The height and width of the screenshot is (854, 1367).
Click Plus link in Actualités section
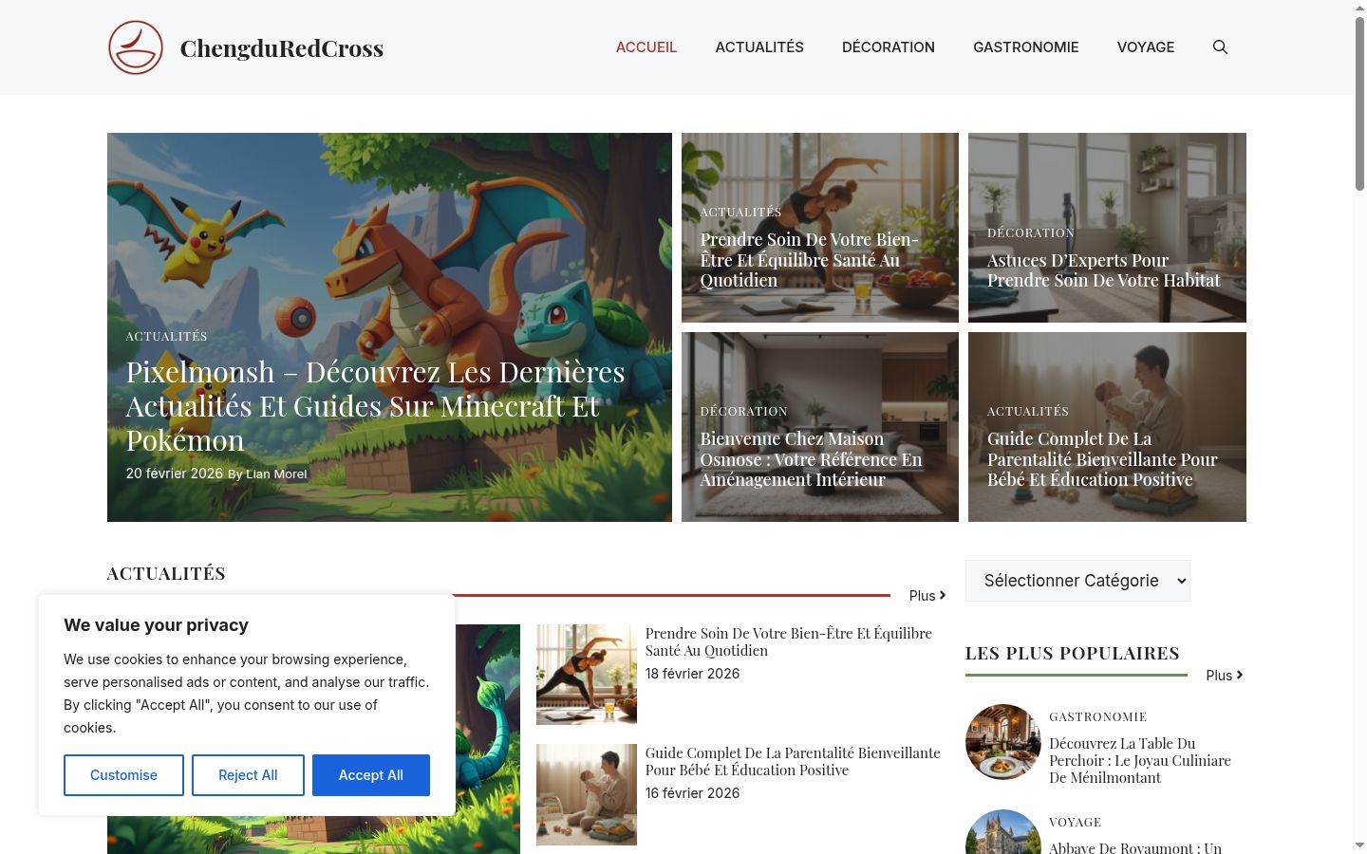point(927,596)
